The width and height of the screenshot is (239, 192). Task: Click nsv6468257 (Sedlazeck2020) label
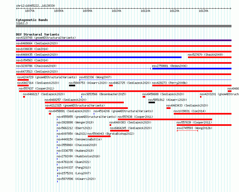66,100
